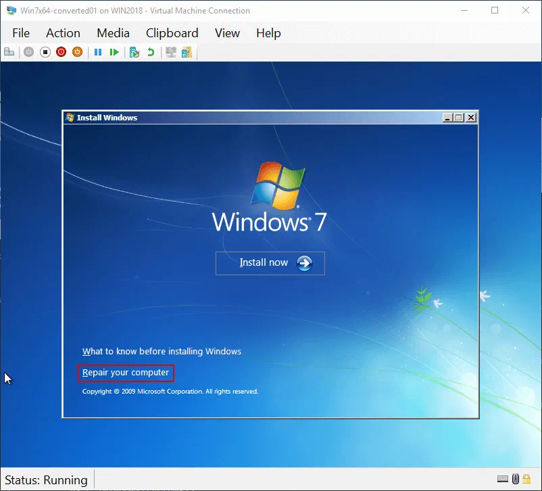
Task: Resume the virtual machine
Action: [114, 52]
